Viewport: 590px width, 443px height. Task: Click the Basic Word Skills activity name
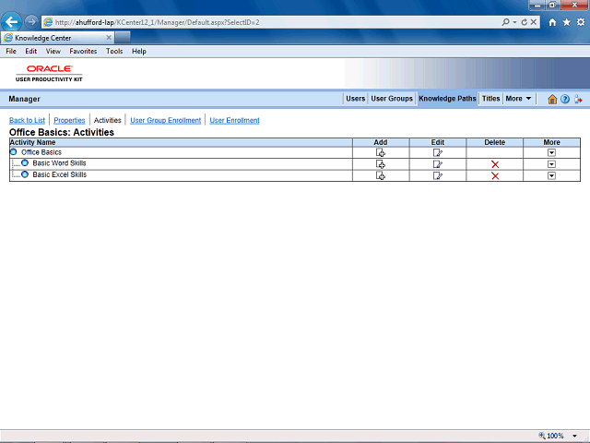[x=59, y=163]
